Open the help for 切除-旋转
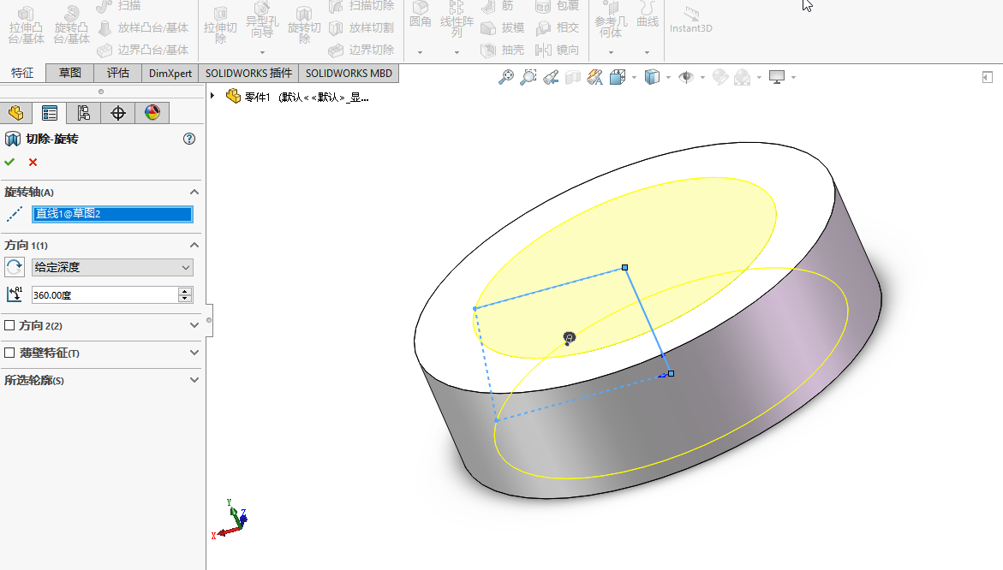This screenshot has height=570, width=1003. (x=189, y=139)
